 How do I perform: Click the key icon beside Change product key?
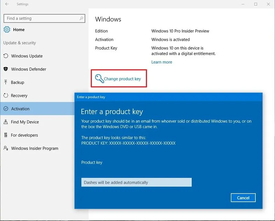[x=99, y=78]
